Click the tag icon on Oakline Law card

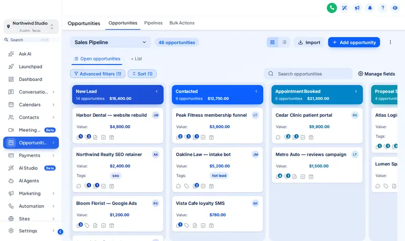click(x=186, y=186)
